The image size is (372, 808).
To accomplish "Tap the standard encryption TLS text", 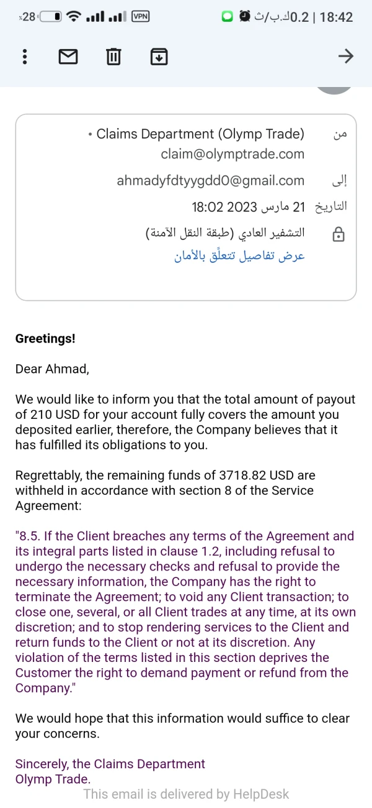I will [225, 233].
